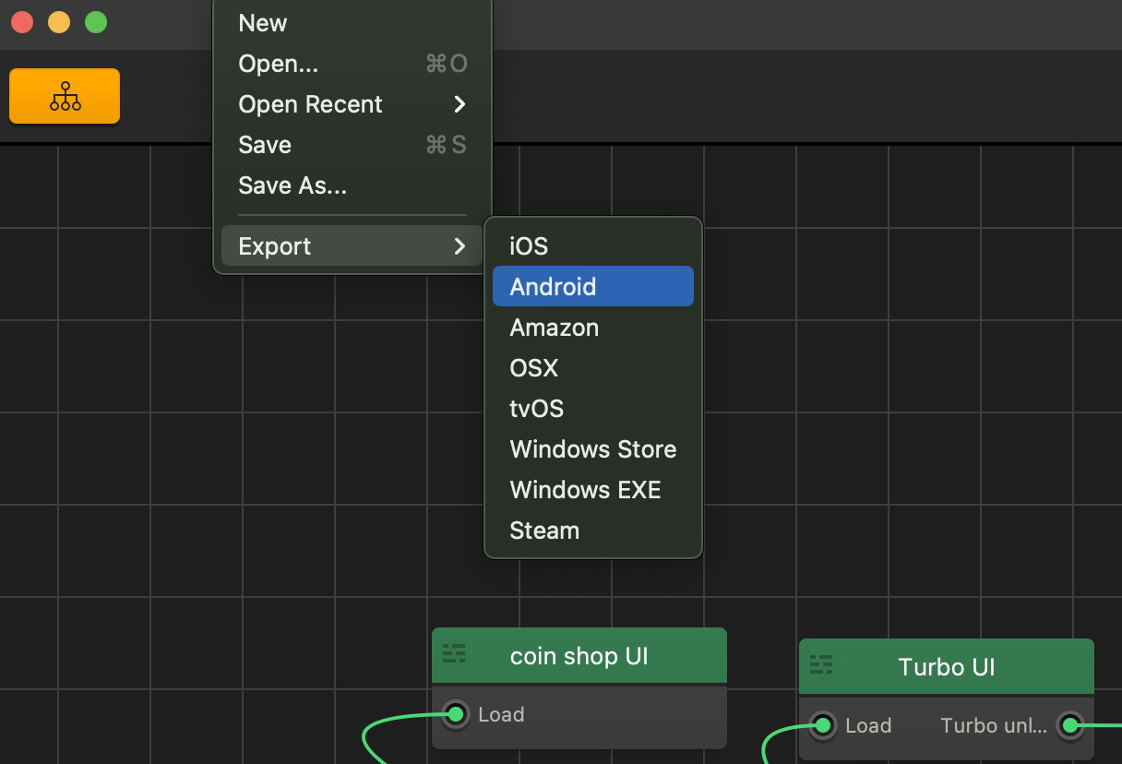Choose Amazon export option
This screenshot has width=1122, height=764.
(593, 328)
